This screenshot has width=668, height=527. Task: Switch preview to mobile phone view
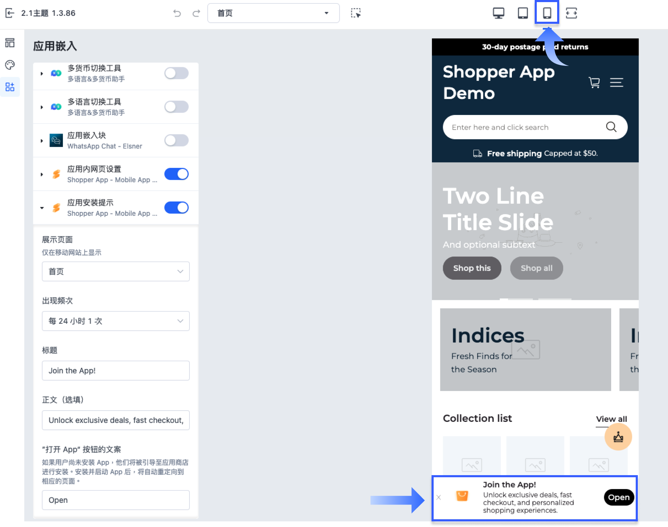(547, 13)
